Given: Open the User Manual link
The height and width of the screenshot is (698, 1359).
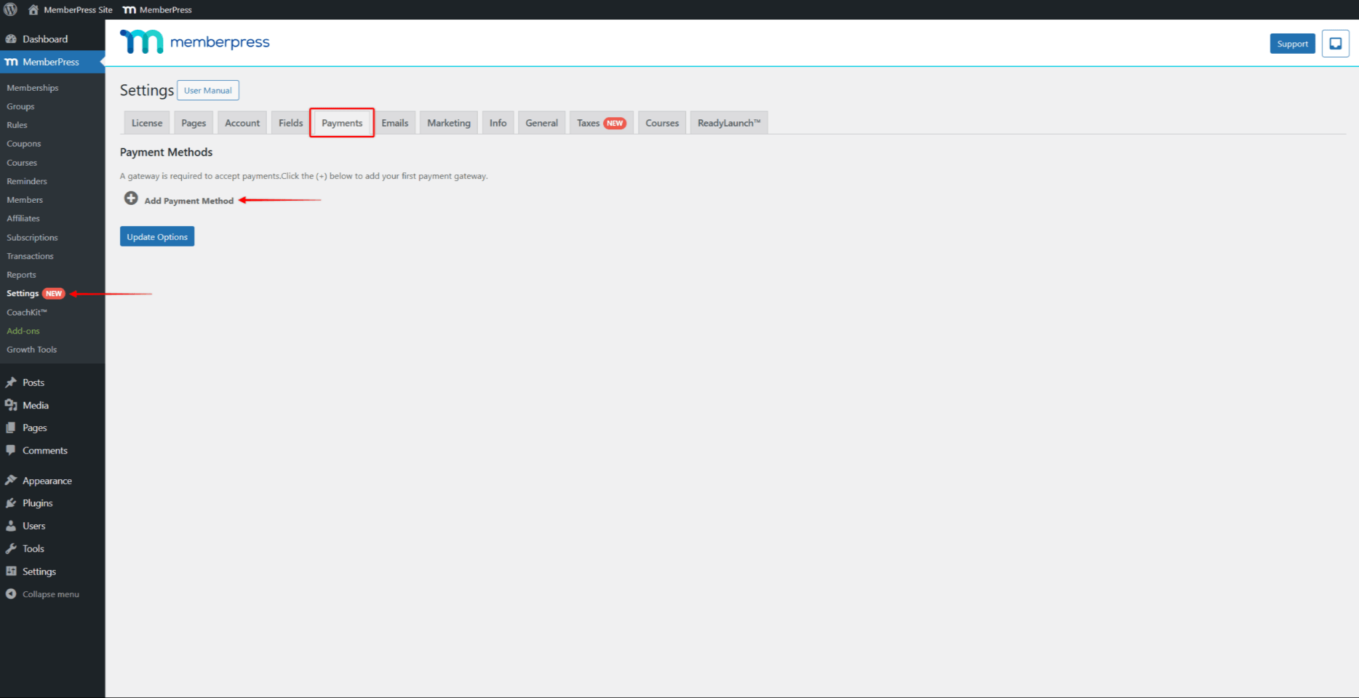Looking at the screenshot, I should click(208, 90).
